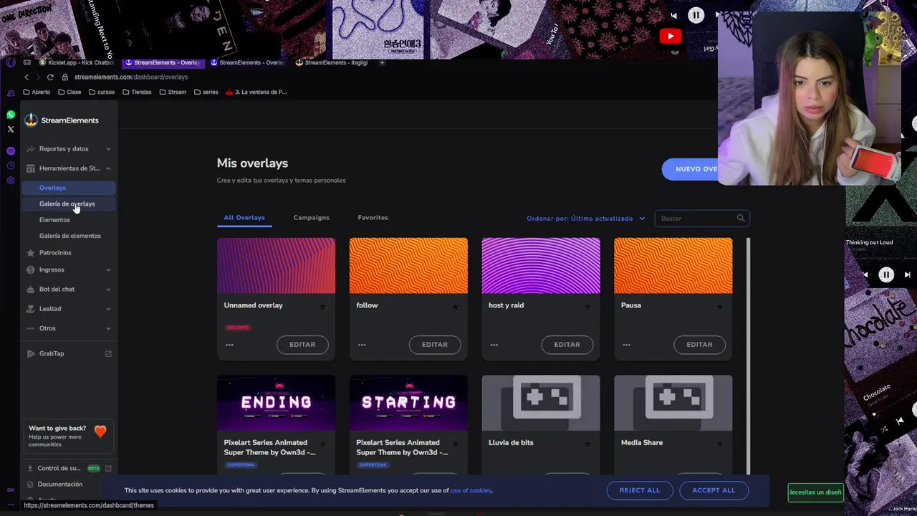Click EDITAR on Unnamed overlay

pyautogui.click(x=302, y=345)
